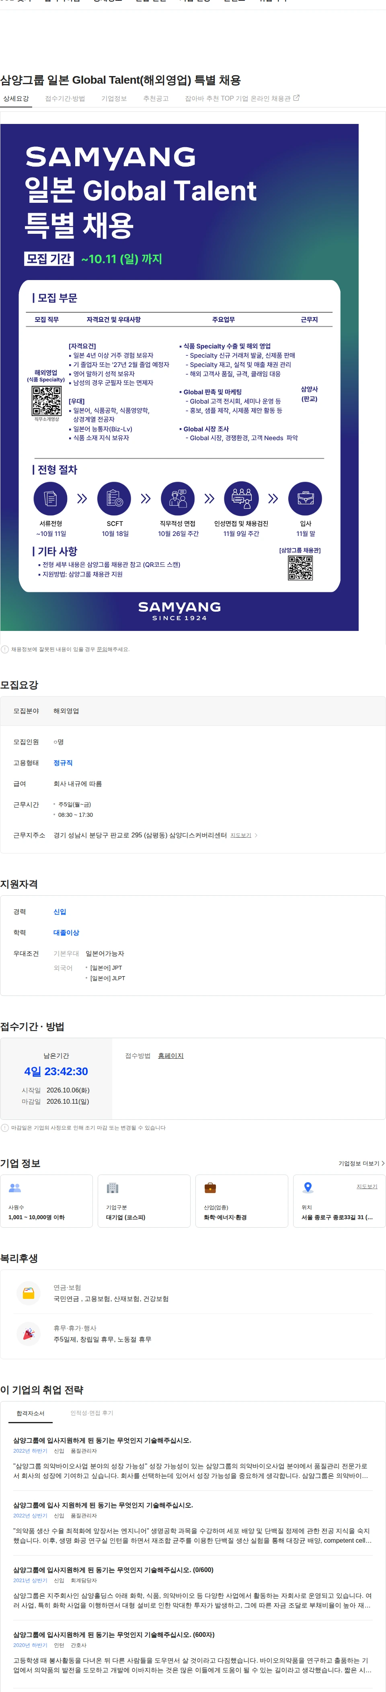Click the building icon on the 기업구분 card
The image size is (386, 1692).
coord(112,1187)
